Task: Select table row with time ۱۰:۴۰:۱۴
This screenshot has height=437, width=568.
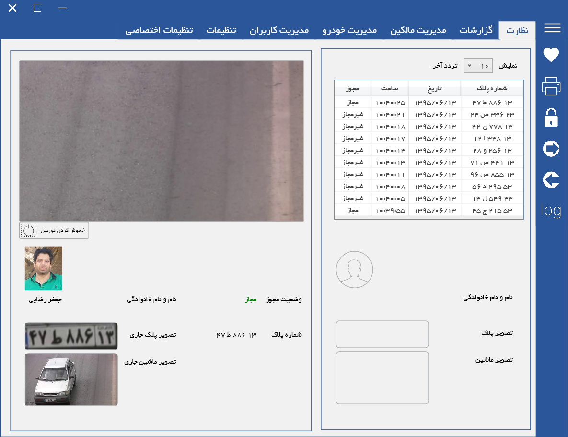Action: (x=429, y=150)
